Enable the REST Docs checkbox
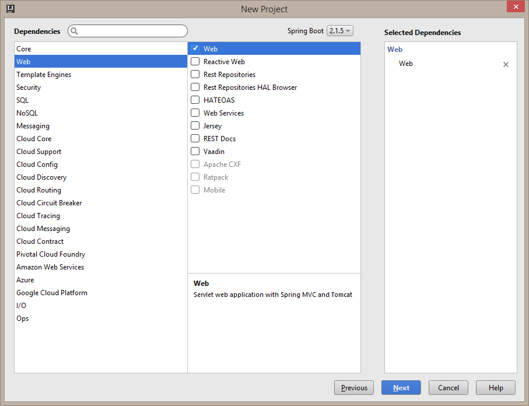The image size is (529, 406). pyautogui.click(x=195, y=138)
